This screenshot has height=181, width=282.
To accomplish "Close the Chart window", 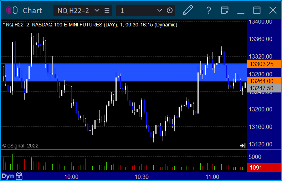I will click(273, 10).
